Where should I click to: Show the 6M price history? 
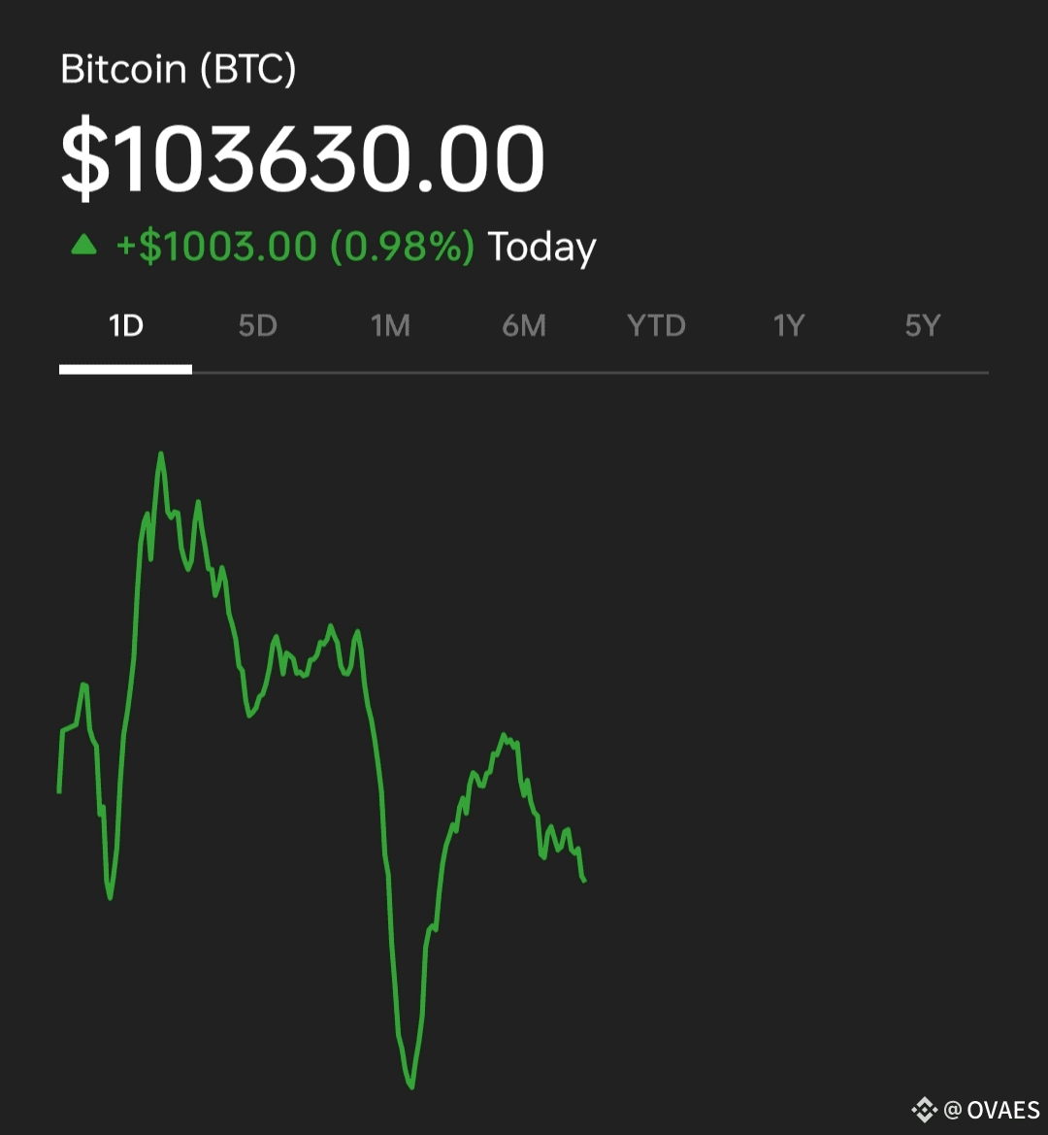coord(524,325)
